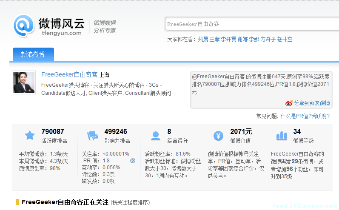Viewport: 339px width, 210px height.
Task: Open the 新浪微博 tab
Action: [33, 54]
